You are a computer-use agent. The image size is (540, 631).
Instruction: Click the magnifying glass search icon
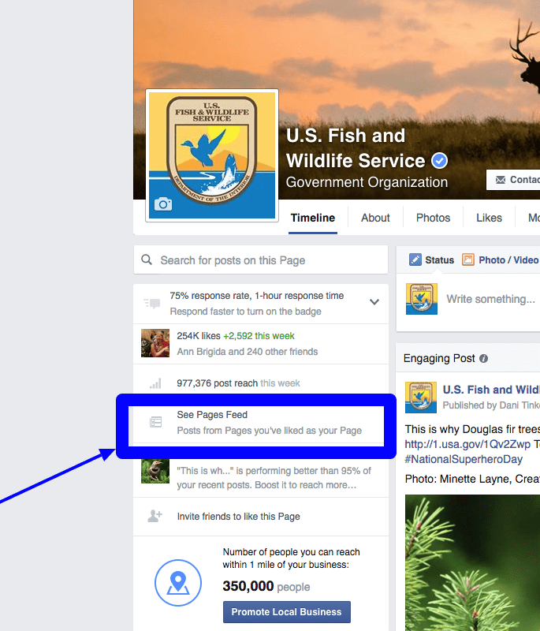(147, 259)
